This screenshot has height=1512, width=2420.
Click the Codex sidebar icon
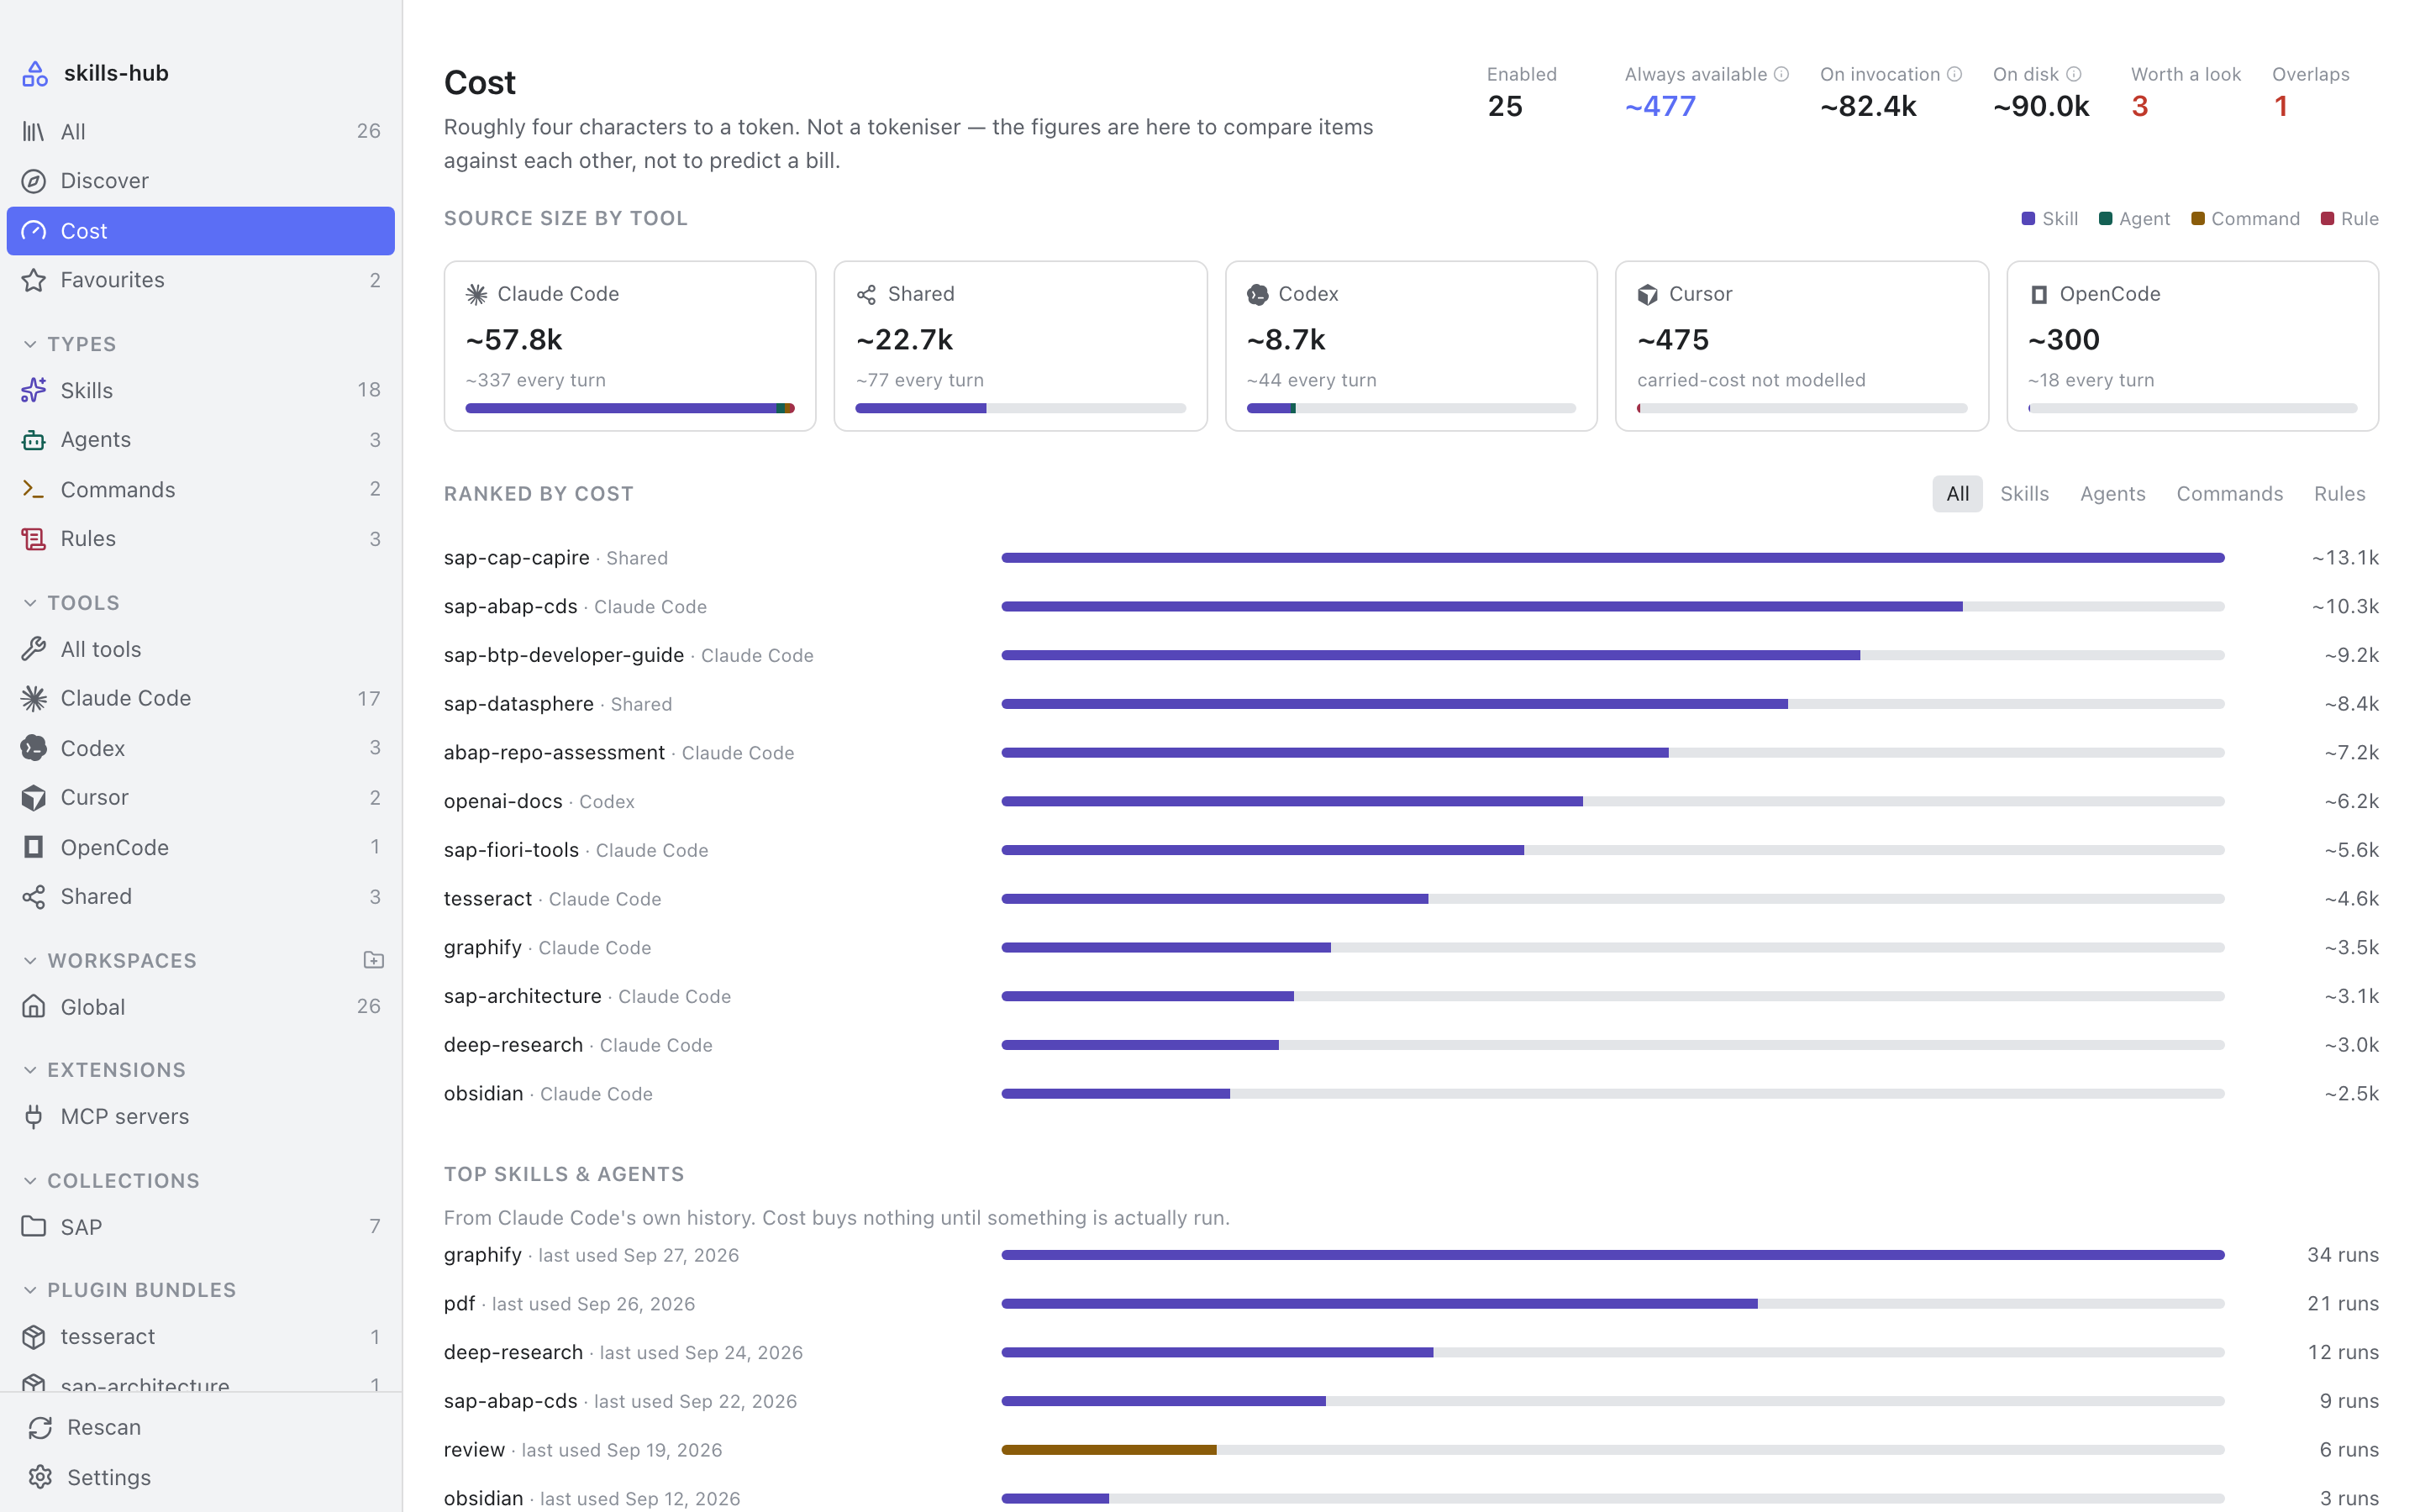click(34, 748)
